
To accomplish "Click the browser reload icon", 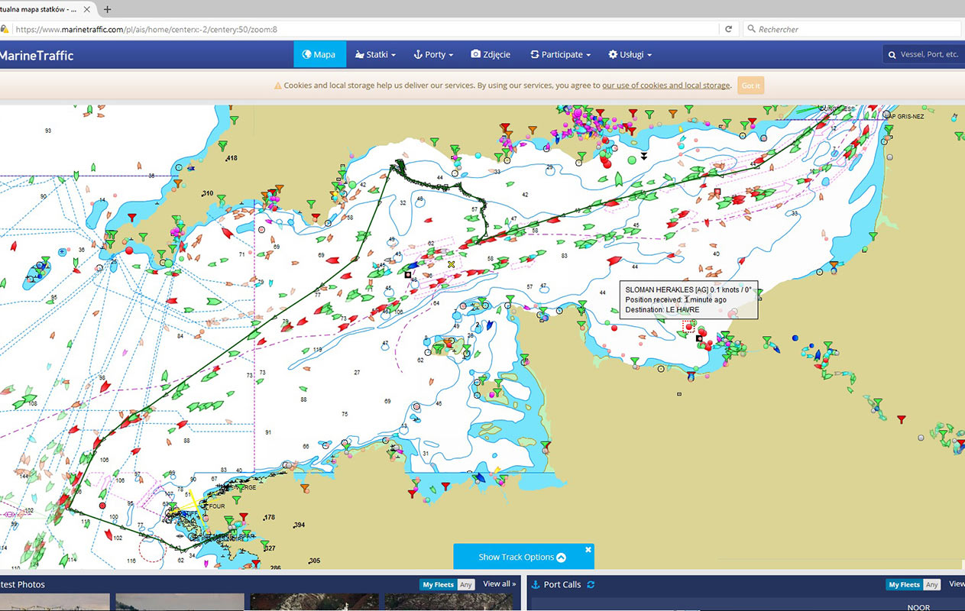I will [728, 29].
